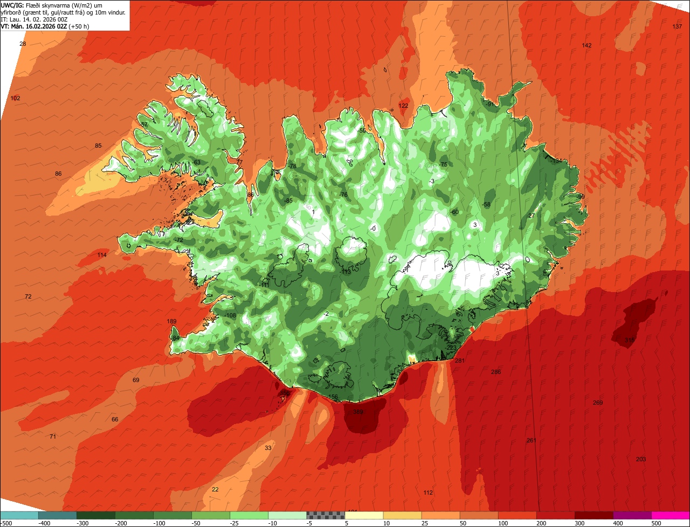
Task: Select the map value 114
Action: pyautogui.click(x=102, y=255)
